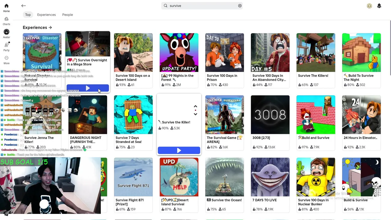Open The Survival Game thumbnail

click(x=225, y=115)
